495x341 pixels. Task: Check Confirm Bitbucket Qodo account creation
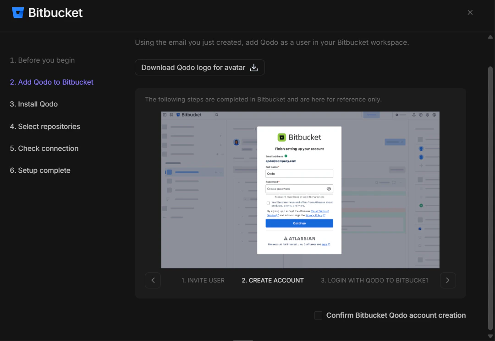pos(318,315)
